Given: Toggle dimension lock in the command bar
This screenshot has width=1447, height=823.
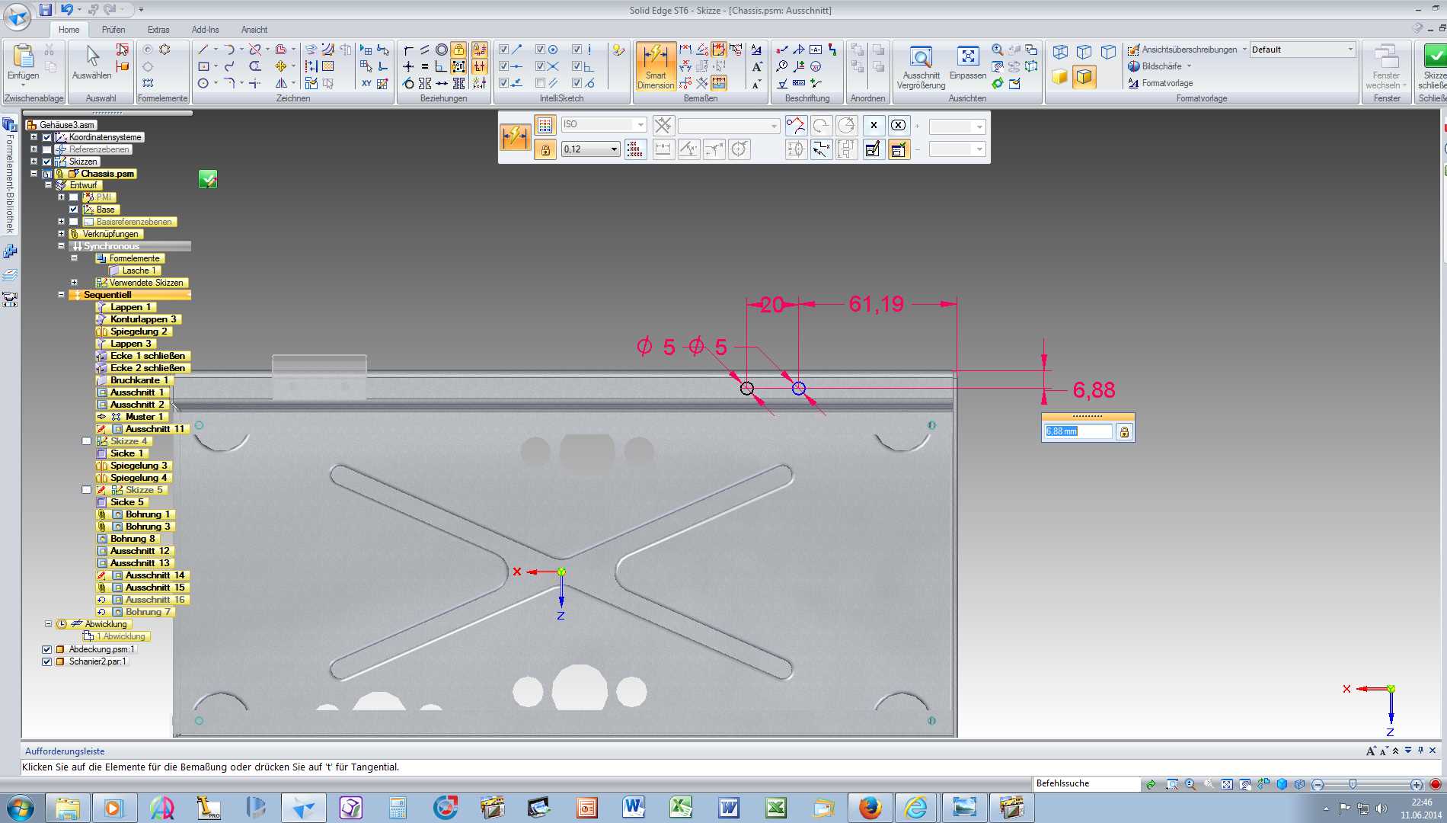Looking at the screenshot, I should (545, 149).
